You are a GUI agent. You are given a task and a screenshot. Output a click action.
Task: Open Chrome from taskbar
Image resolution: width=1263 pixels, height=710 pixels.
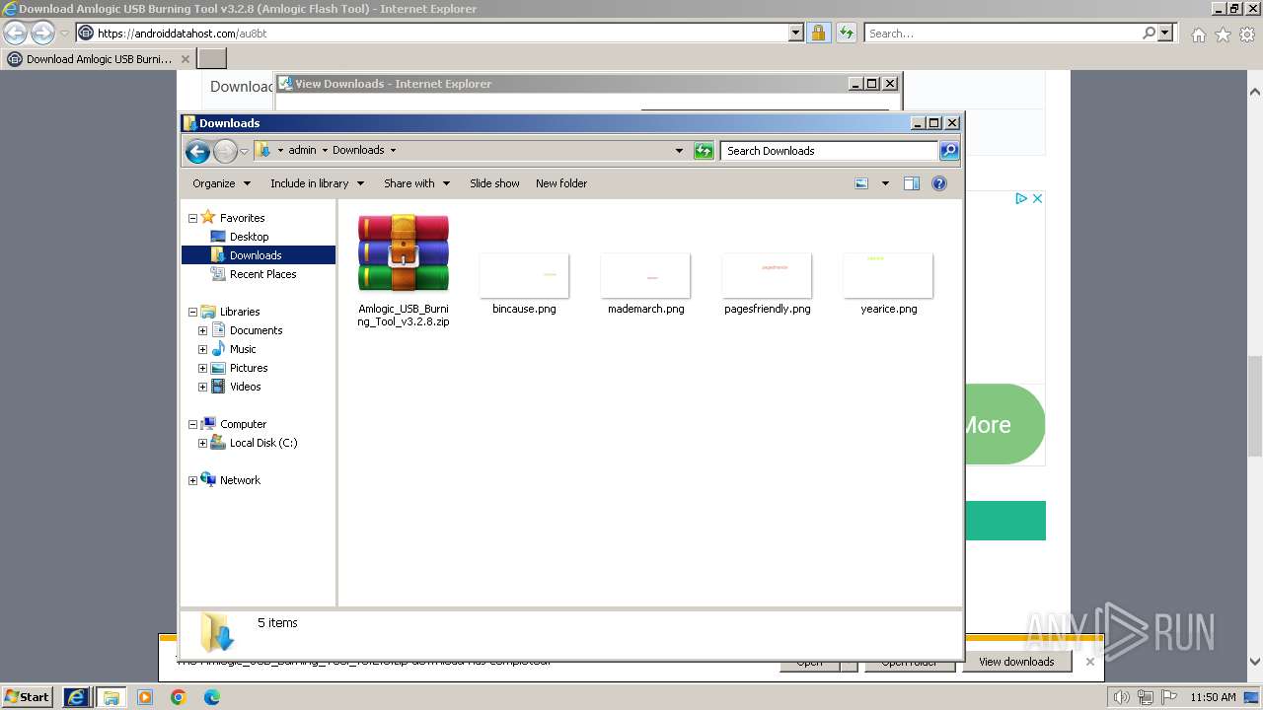point(178,697)
